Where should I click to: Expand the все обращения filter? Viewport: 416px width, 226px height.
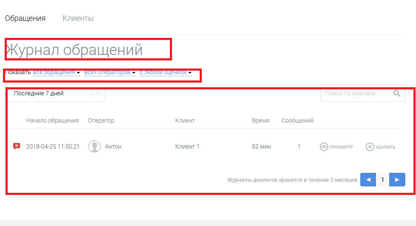pos(57,72)
